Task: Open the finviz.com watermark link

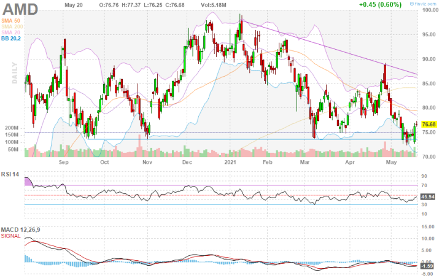Action: pyautogui.click(x=423, y=4)
